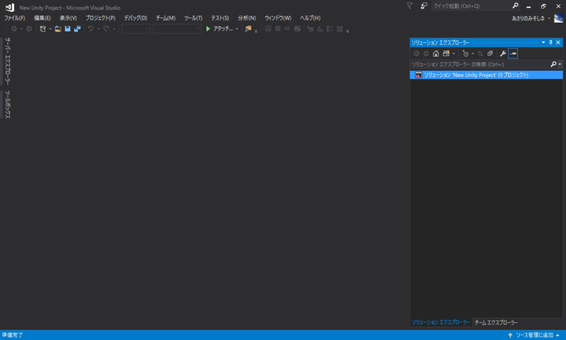Click the collapse all icon

coord(490,53)
